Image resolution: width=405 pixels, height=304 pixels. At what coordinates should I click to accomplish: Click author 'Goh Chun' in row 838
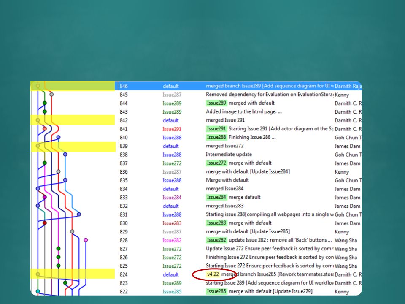point(348,155)
